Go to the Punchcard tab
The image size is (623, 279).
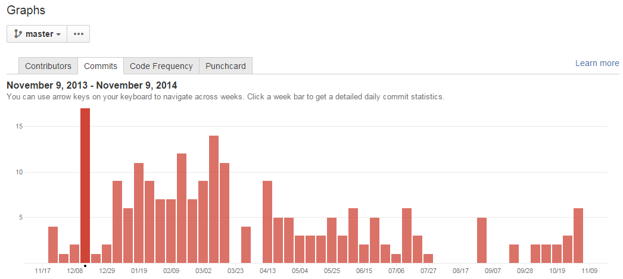(226, 66)
